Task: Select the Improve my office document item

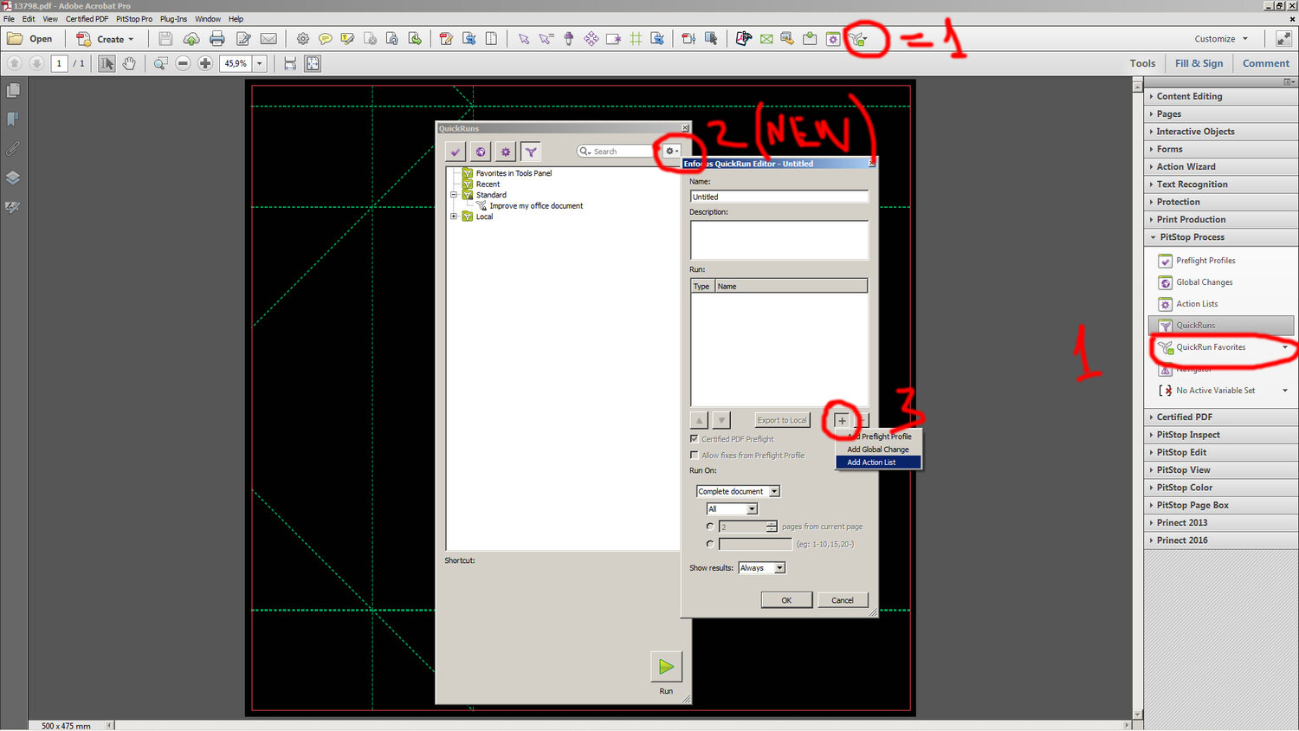Action: click(x=536, y=206)
